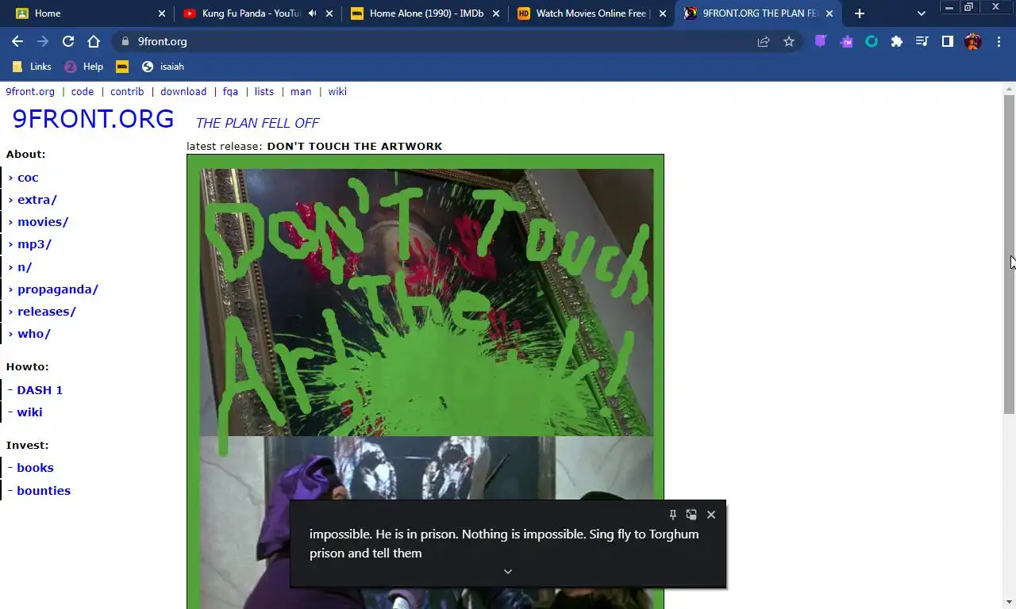
Task: Open the wiki Howto sidebar link
Action: click(29, 412)
